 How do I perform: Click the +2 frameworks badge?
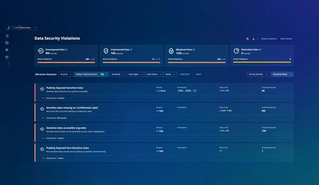[195, 91]
